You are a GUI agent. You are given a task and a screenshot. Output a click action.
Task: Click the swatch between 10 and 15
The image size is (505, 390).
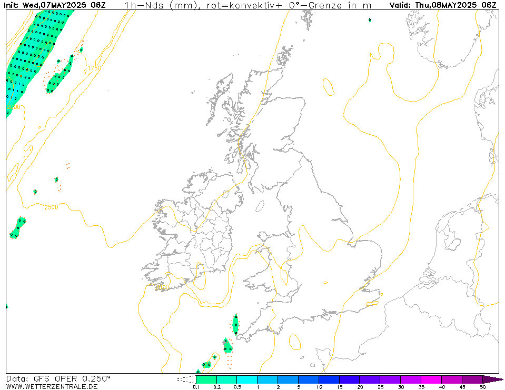(329, 379)
